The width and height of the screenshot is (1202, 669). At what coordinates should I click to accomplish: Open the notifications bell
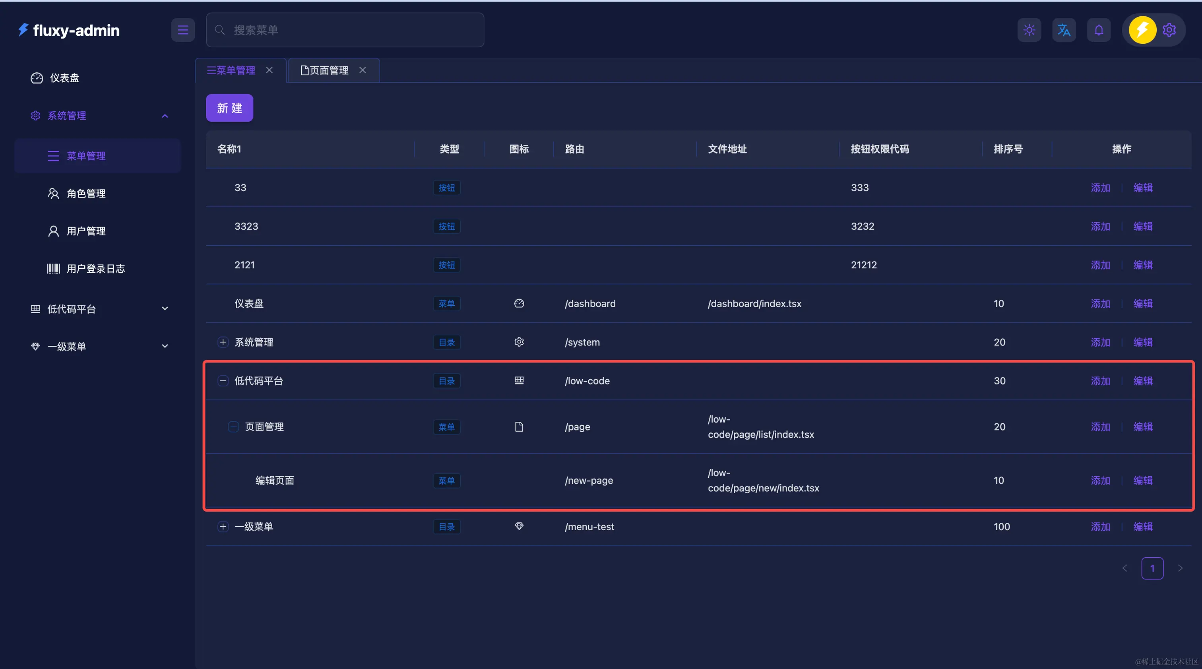1098,30
